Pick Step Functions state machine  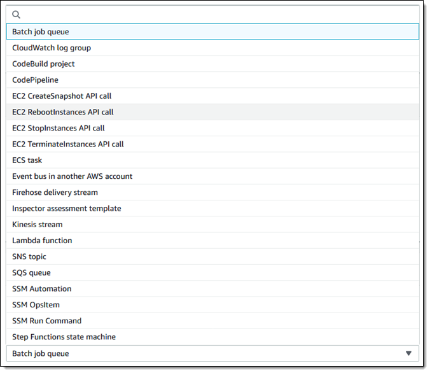[64, 337]
